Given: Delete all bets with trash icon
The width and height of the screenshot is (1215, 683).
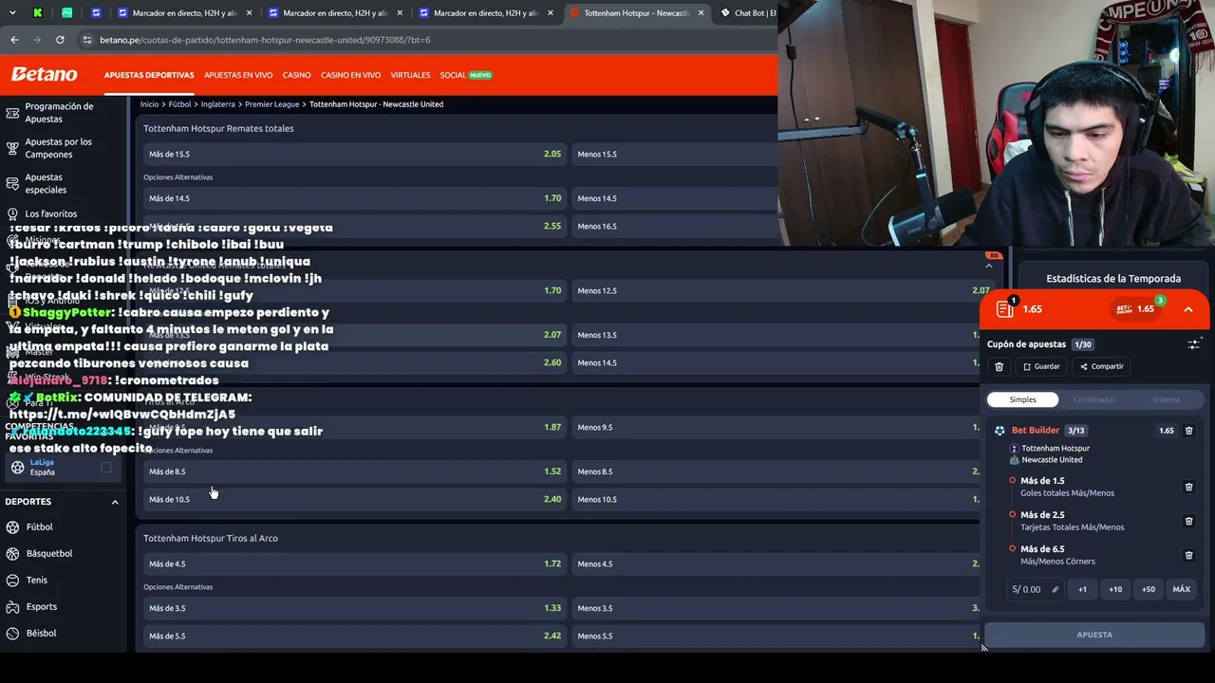Looking at the screenshot, I should (999, 366).
